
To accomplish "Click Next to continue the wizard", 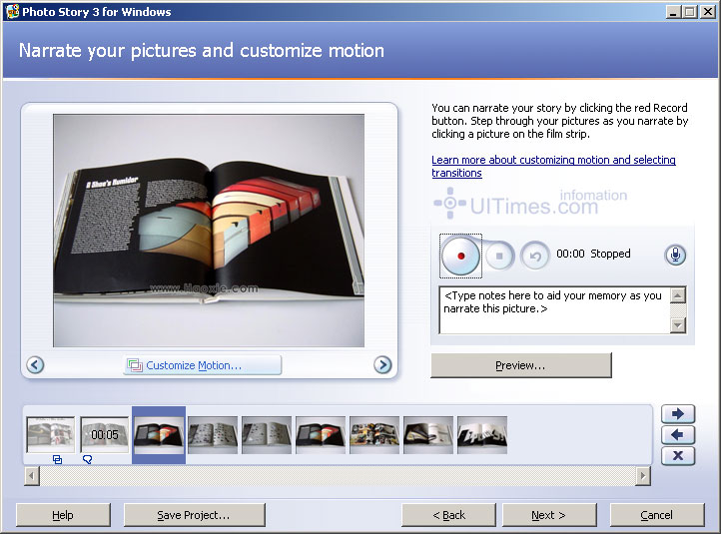I will [548, 515].
